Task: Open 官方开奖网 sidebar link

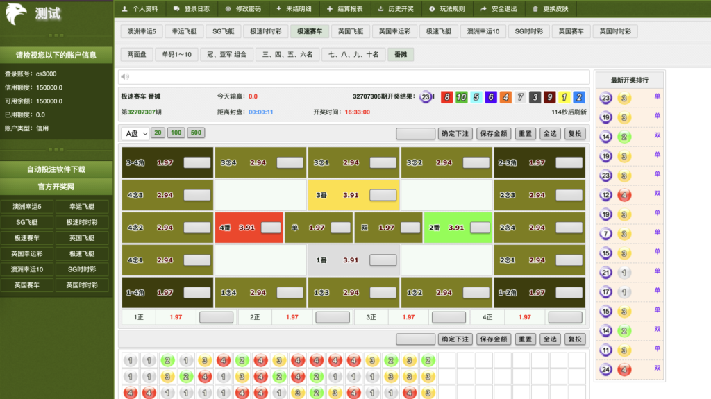Action: point(56,187)
